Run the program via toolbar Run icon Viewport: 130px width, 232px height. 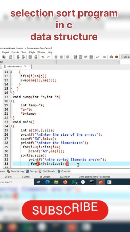pyautogui.click(x=81, y=57)
